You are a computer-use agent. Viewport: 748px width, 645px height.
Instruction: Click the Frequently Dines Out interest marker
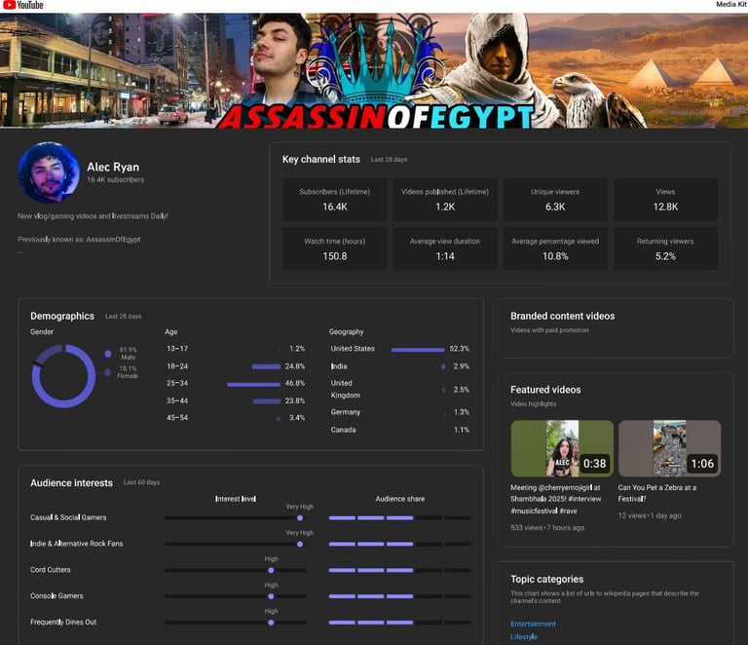[x=271, y=623]
